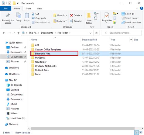
Task: Open Quick access in navigation pane
Action: (x=14, y=43)
